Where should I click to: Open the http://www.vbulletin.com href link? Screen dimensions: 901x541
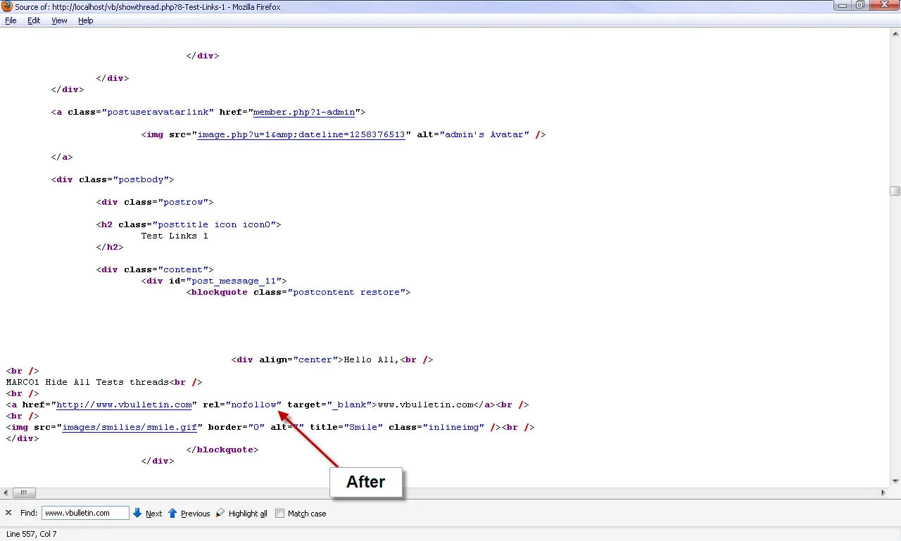[125, 405]
